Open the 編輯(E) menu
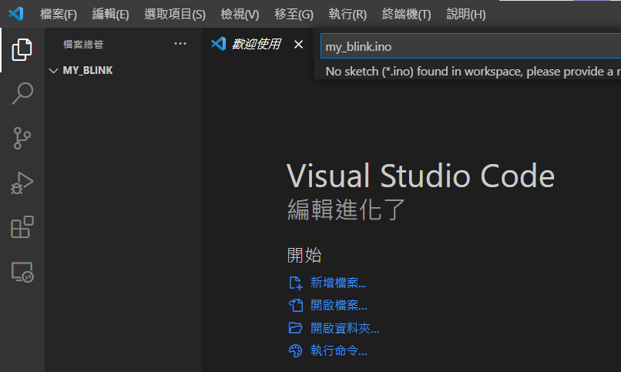The height and width of the screenshot is (372, 621). (x=110, y=14)
